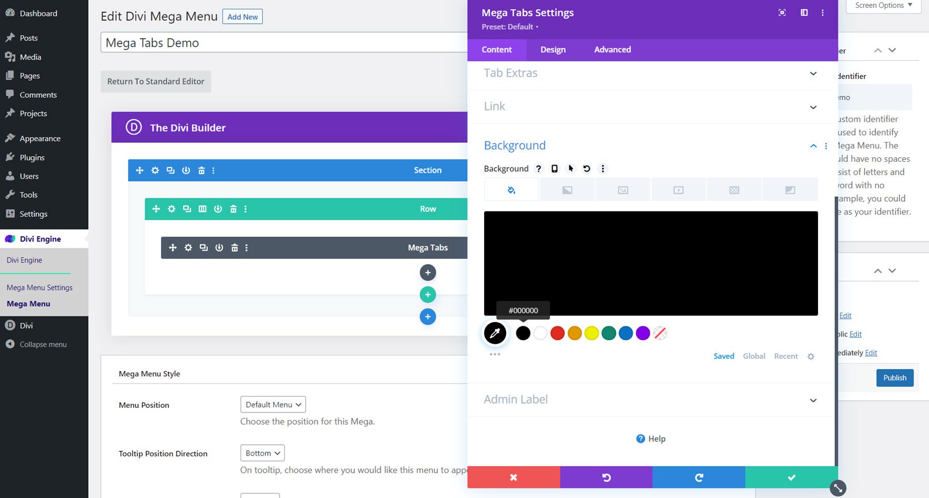Open Section settings gear in the builder

(x=155, y=170)
